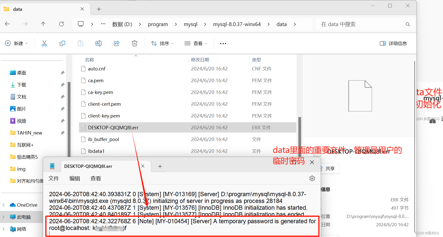The height and width of the screenshot is (237, 443).
Task: Expand chevron after 数据 (D:) breadcrumb
Action: pyautogui.click(x=140, y=24)
